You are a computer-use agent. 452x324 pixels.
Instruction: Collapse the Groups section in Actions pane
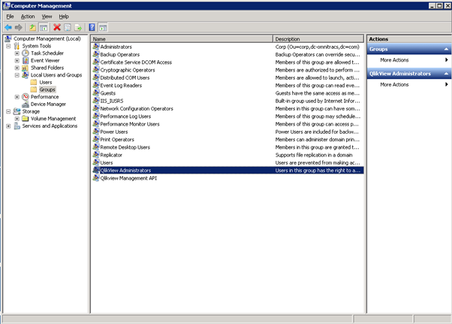point(446,50)
